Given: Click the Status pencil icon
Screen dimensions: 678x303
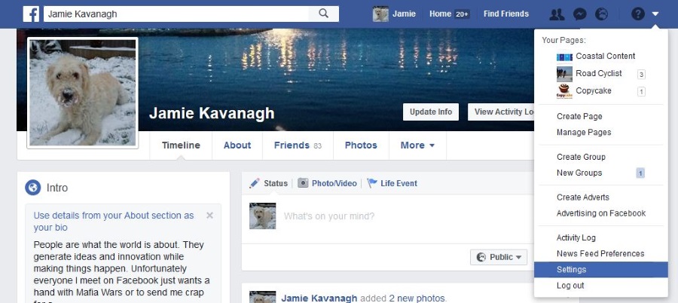Looking at the screenshot, I should pos(255,182).
